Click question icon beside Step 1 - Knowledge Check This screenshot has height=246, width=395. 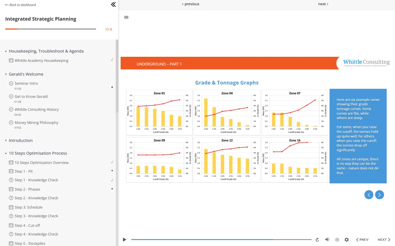pos(11,180)
